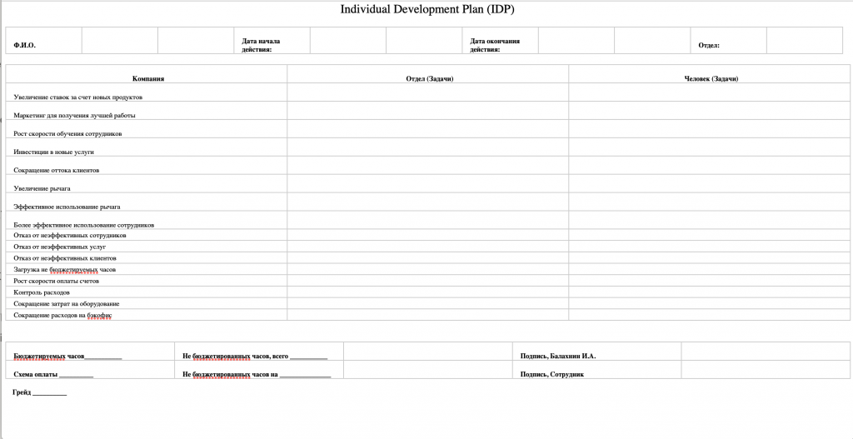Click 'Более эффективное использование сотрудников' row

428,220
